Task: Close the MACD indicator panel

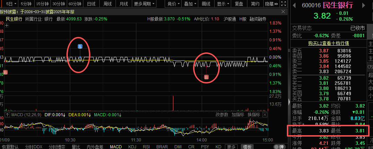Action: 265,115
